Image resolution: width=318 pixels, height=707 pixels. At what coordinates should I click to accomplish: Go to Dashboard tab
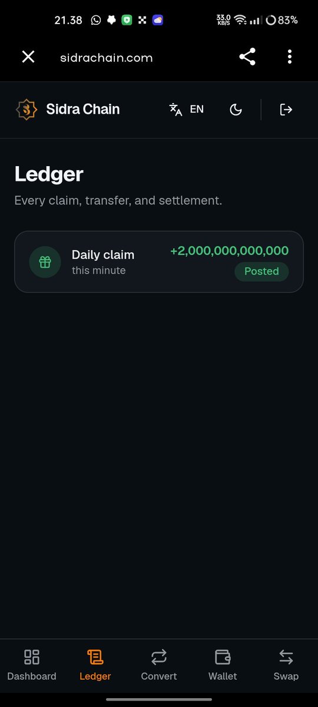tap(32, 665)
